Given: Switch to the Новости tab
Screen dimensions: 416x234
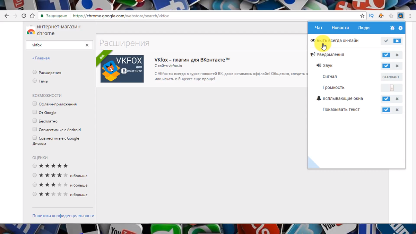Looking at the screenshot, I should click(x=340, y=28).
